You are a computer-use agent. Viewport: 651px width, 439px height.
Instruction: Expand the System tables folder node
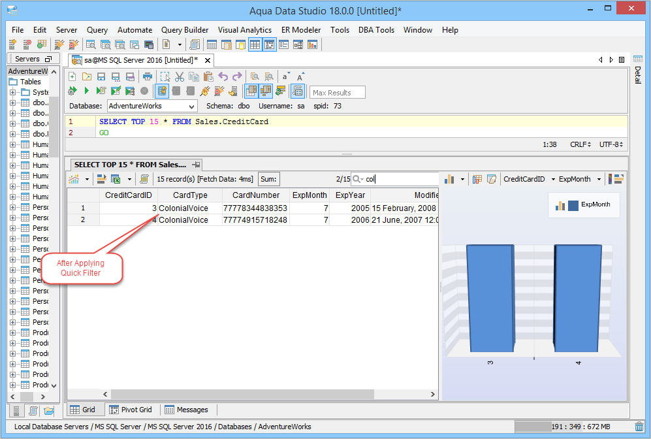12,92
